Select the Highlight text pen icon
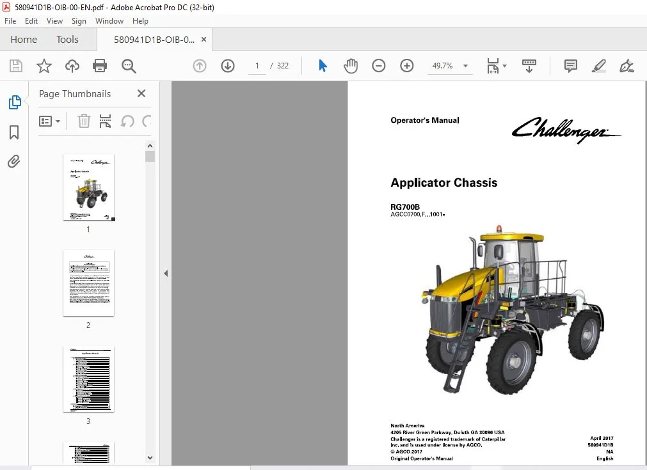Screen dimensions: 647x470 click(599, 66)
